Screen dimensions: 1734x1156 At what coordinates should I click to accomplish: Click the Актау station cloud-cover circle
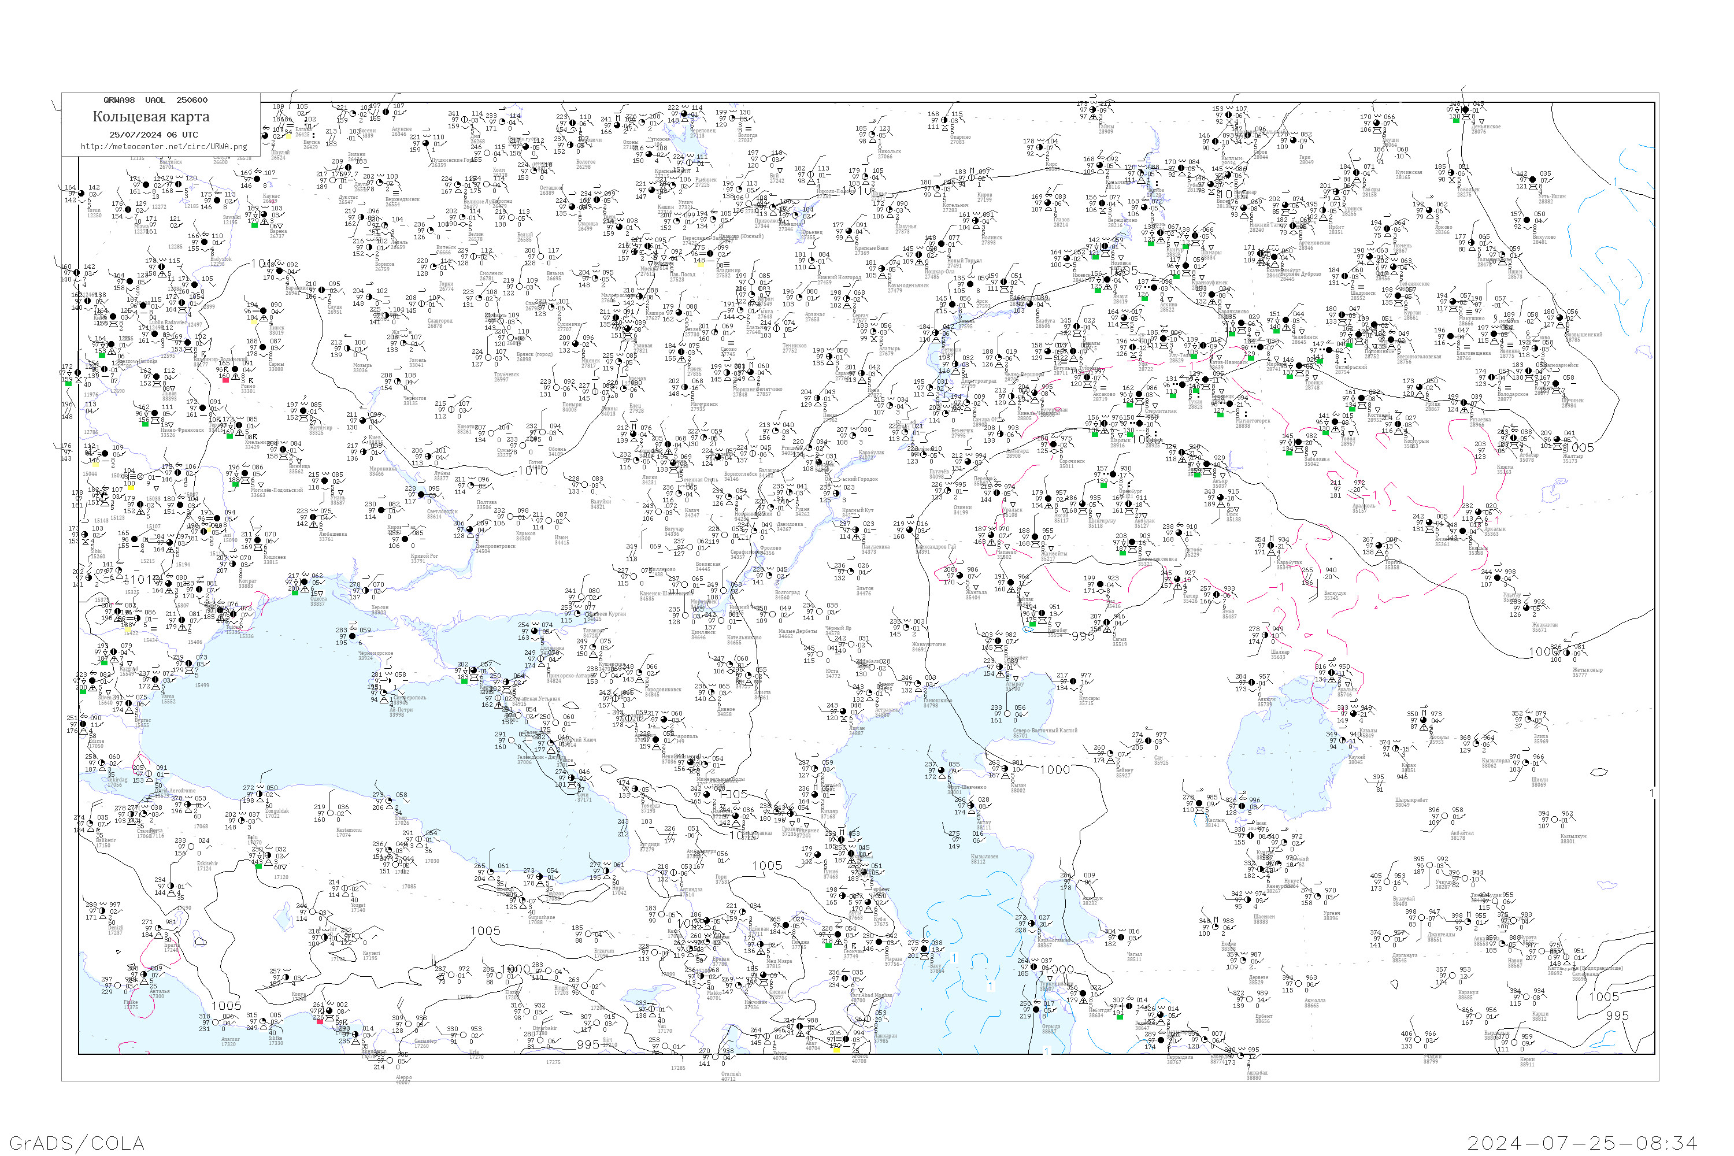pos(972,806)
